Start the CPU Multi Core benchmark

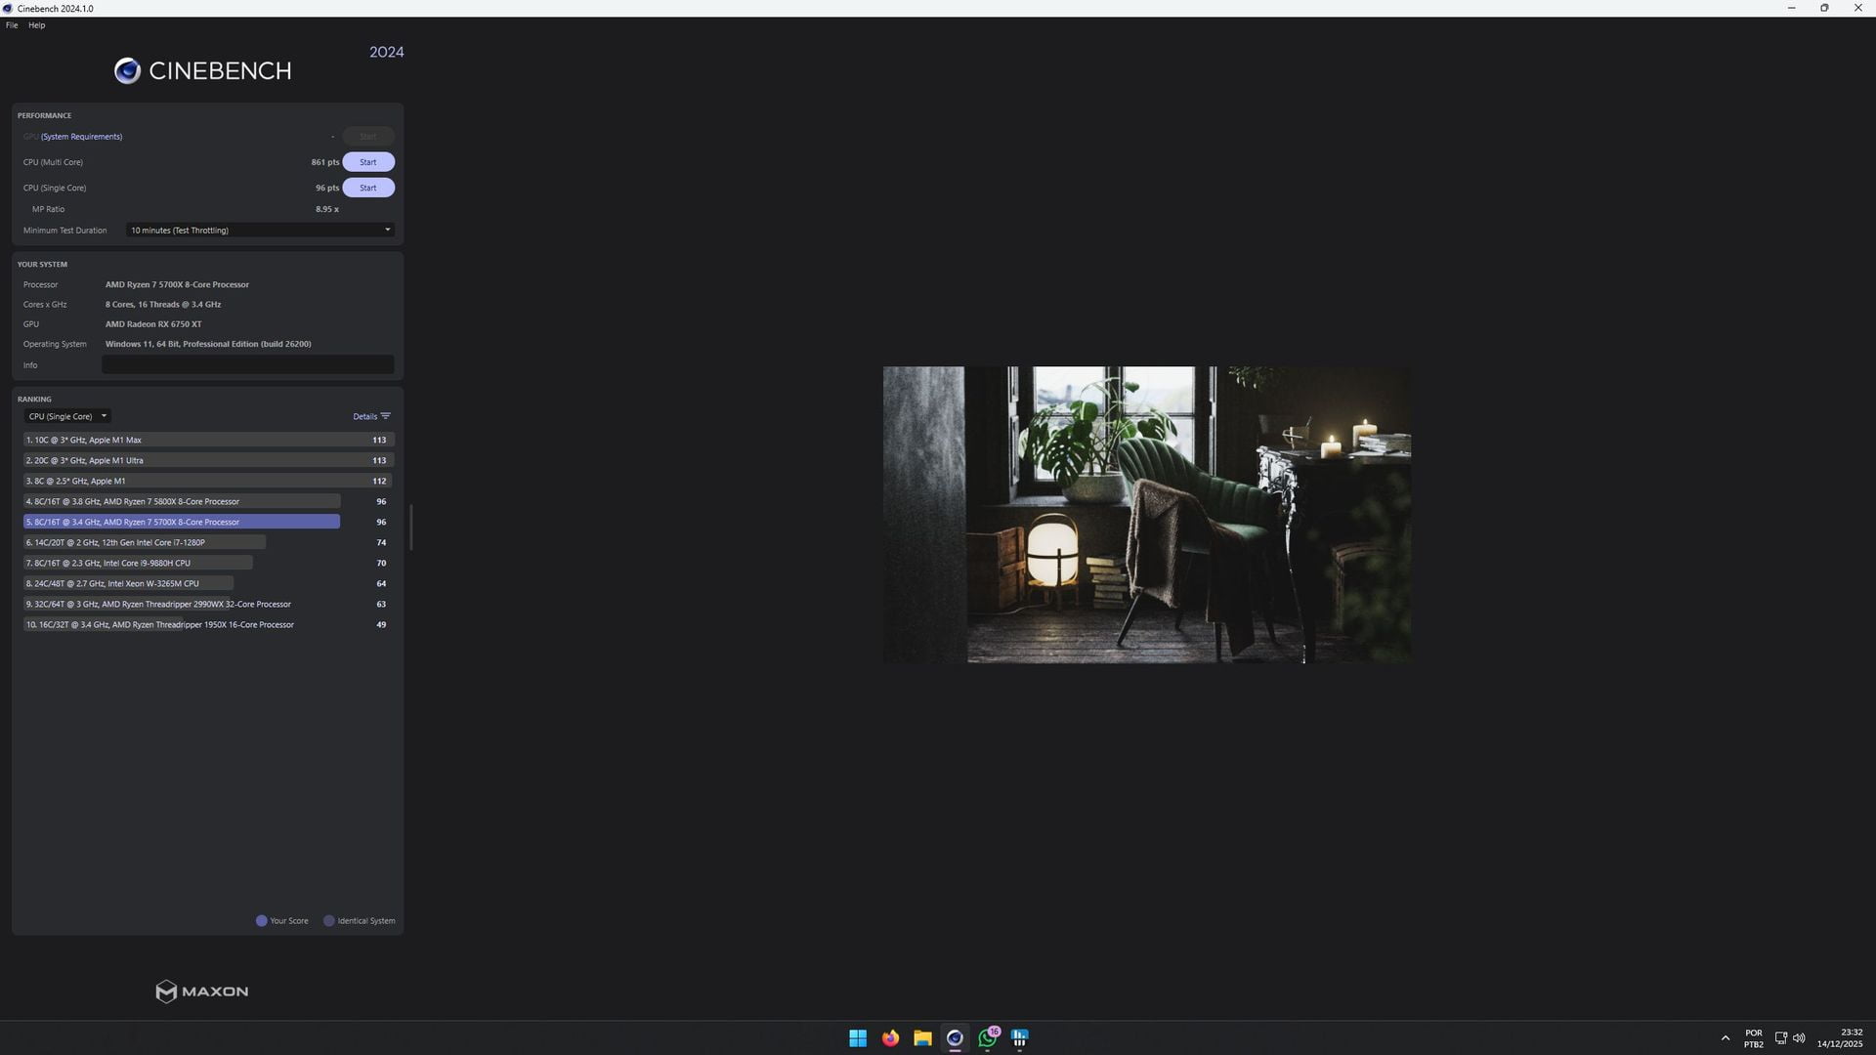tap(368, 162)
